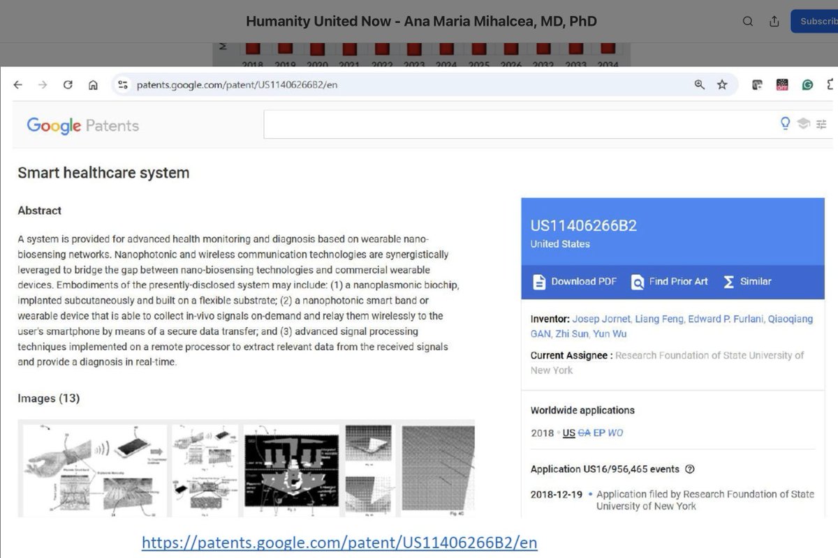Open inventor Qiaoqiang GAN link

(672, 326)
